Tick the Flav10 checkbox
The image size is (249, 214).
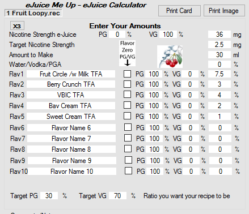point(128,171)
